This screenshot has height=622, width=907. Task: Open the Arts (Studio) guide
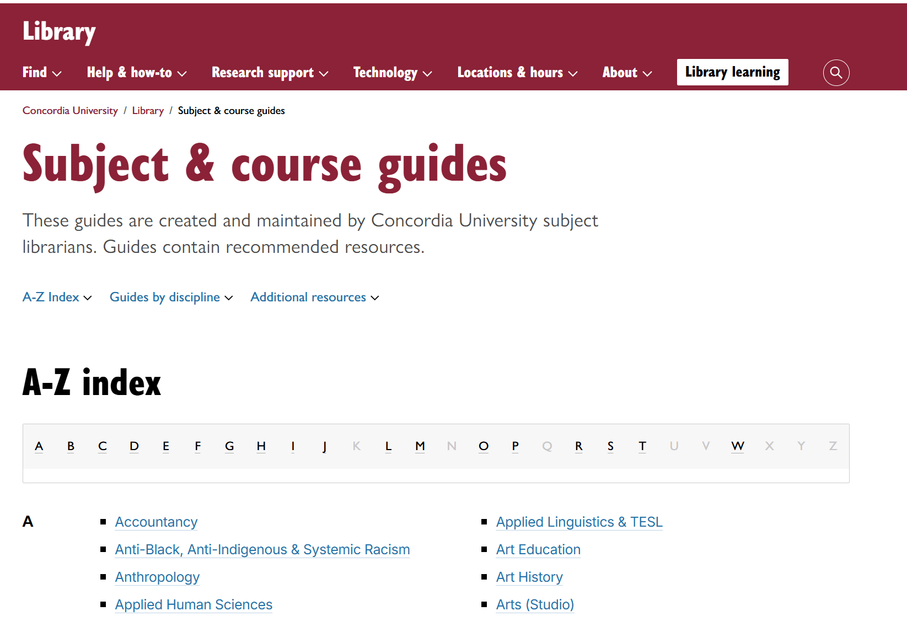(535, 604)
